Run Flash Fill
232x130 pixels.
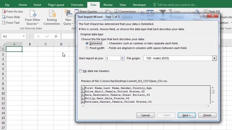point(212,11)
